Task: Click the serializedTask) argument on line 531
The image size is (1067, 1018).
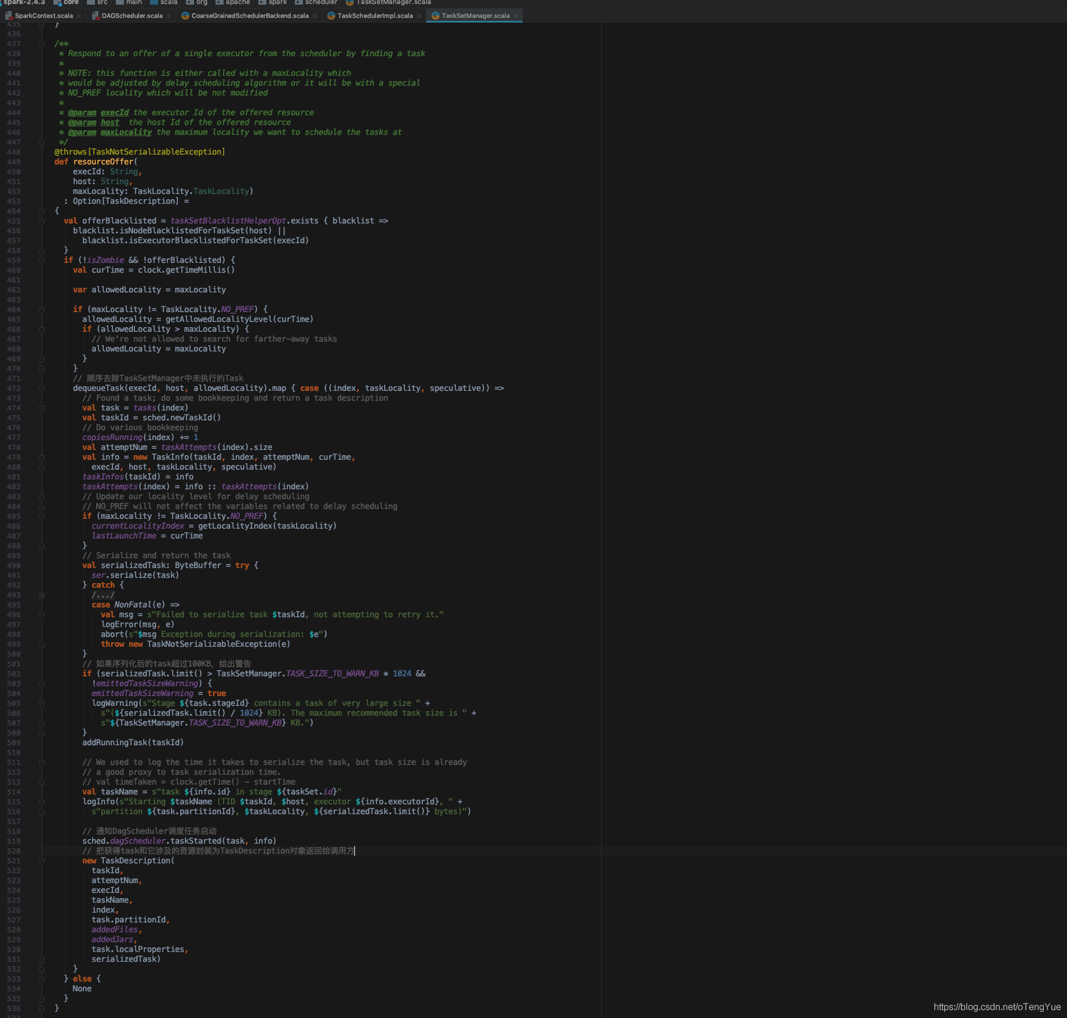Action: 126,959
